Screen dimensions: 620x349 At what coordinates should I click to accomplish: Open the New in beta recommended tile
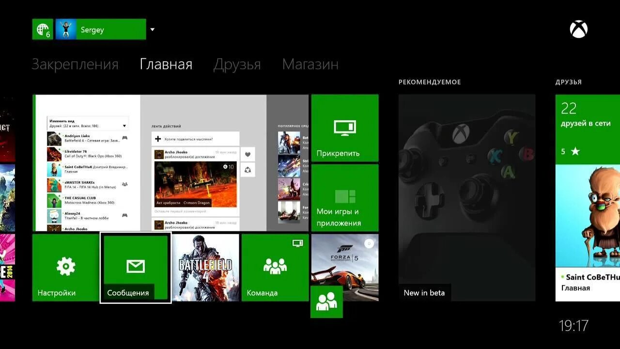[467, 198]
